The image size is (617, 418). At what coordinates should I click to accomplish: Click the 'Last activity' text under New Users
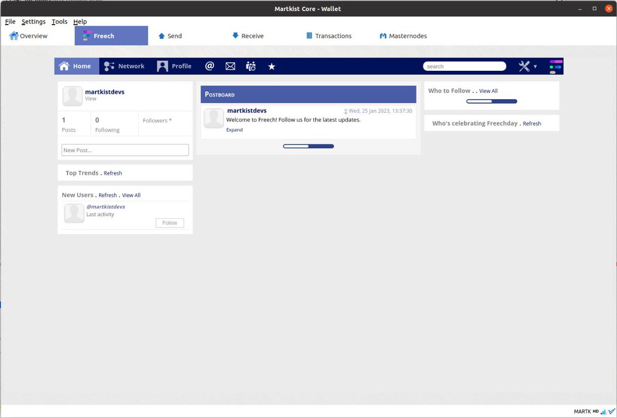point(100,214)
